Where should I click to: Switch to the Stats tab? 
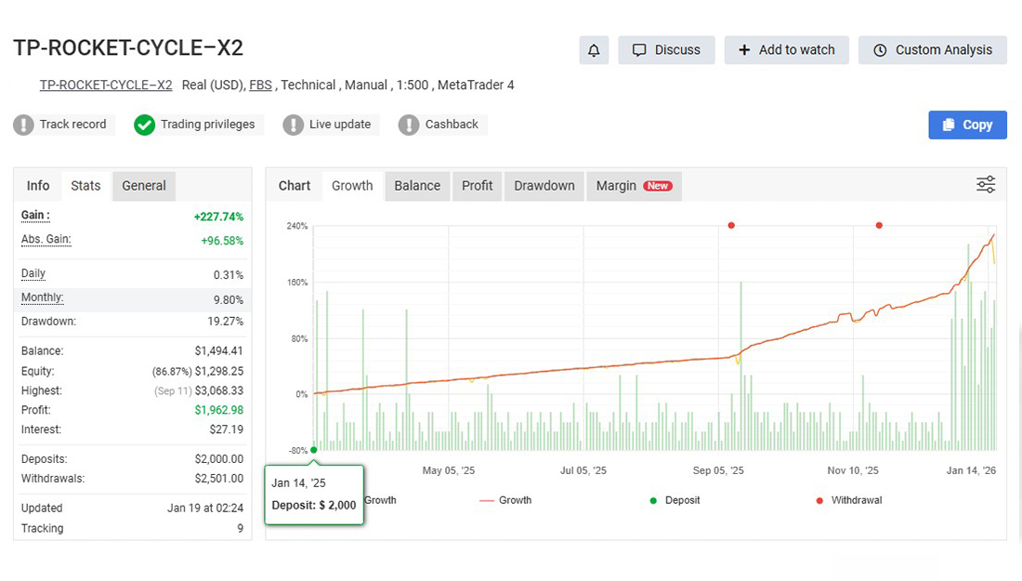click(85, 185)
